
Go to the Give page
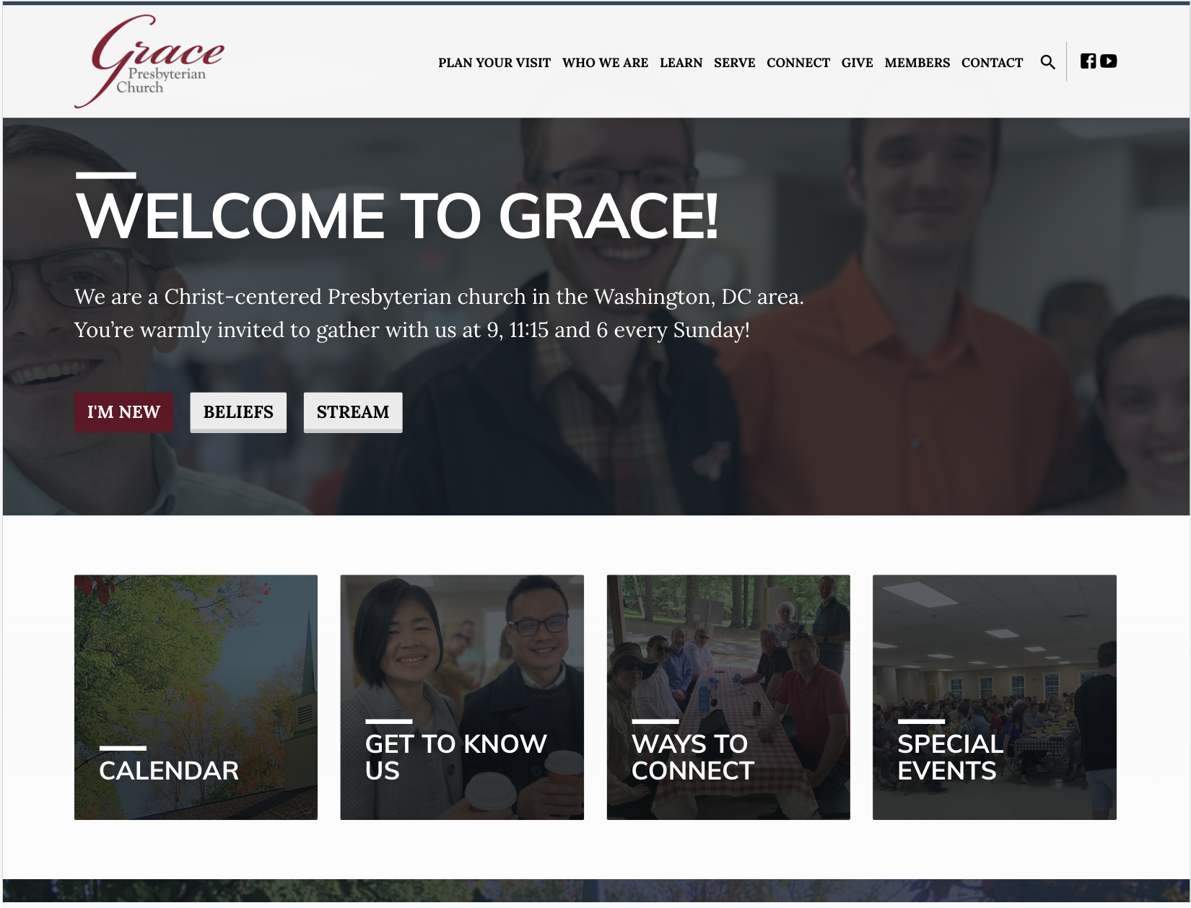click(x=857, y=63)
